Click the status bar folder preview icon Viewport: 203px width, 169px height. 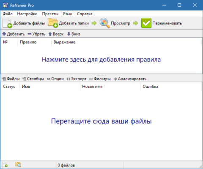pyautogui.click(x=18, y=164)
